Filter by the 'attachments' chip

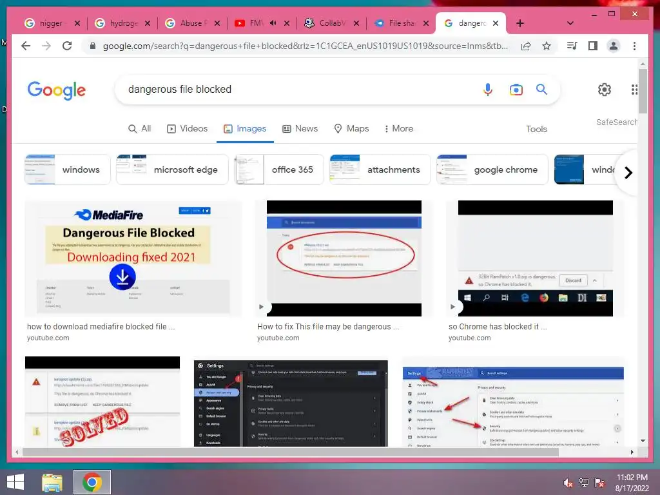click(x=380, y=170)
